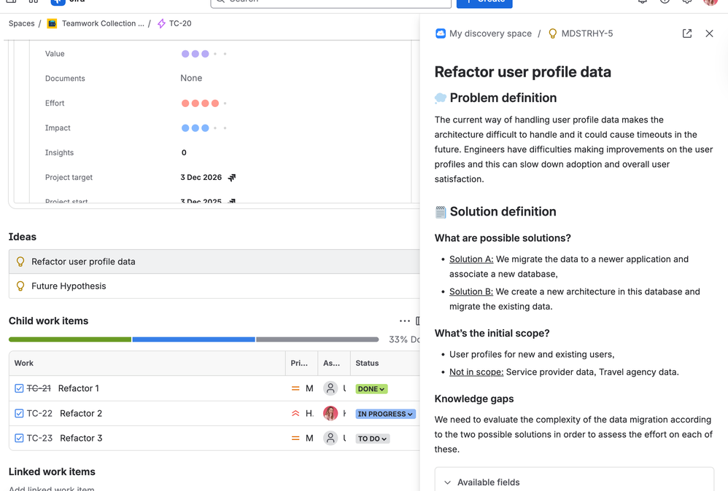Open the My discovery space link
This screenshot has width=728, height=491.
tap(490, 34)
